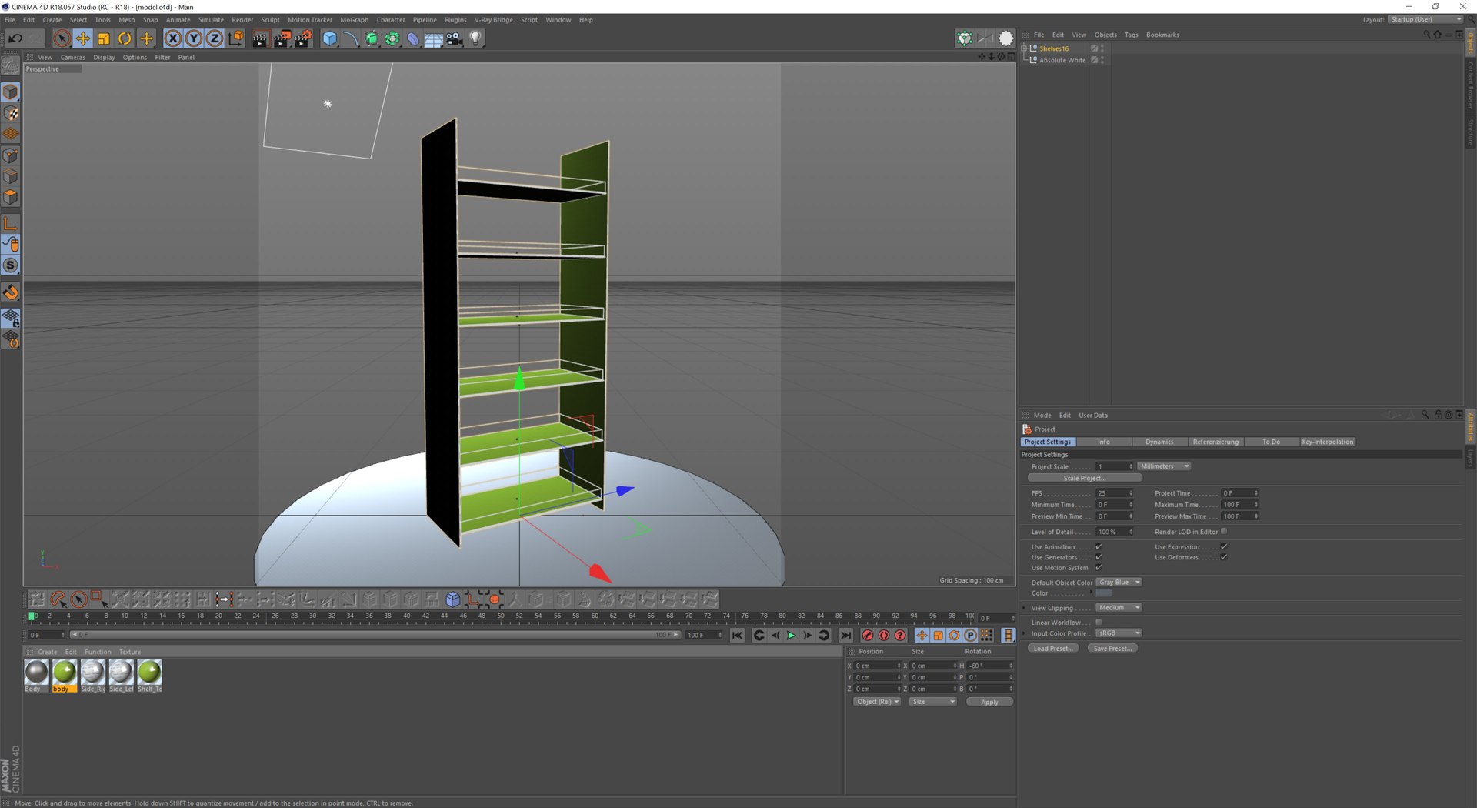Open the Key-Interpolation tab
This screenshot has width=1477, height=808.
point(1328,442)
